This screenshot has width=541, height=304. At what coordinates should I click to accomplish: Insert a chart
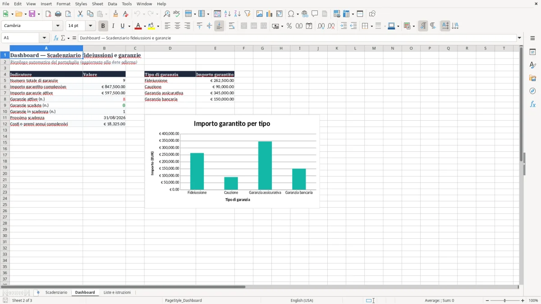click(270, 14)
